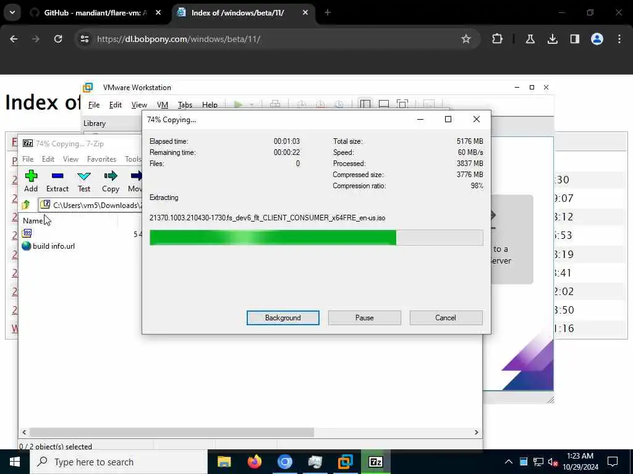Switch to GitHub mandiant/flare-vm tab
The image size is (633, 474).
pos(95,13)
